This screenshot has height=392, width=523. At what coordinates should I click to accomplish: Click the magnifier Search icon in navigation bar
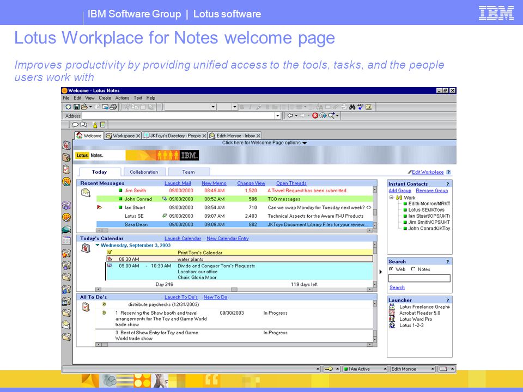pyautogui.click(x=331, y=115)
